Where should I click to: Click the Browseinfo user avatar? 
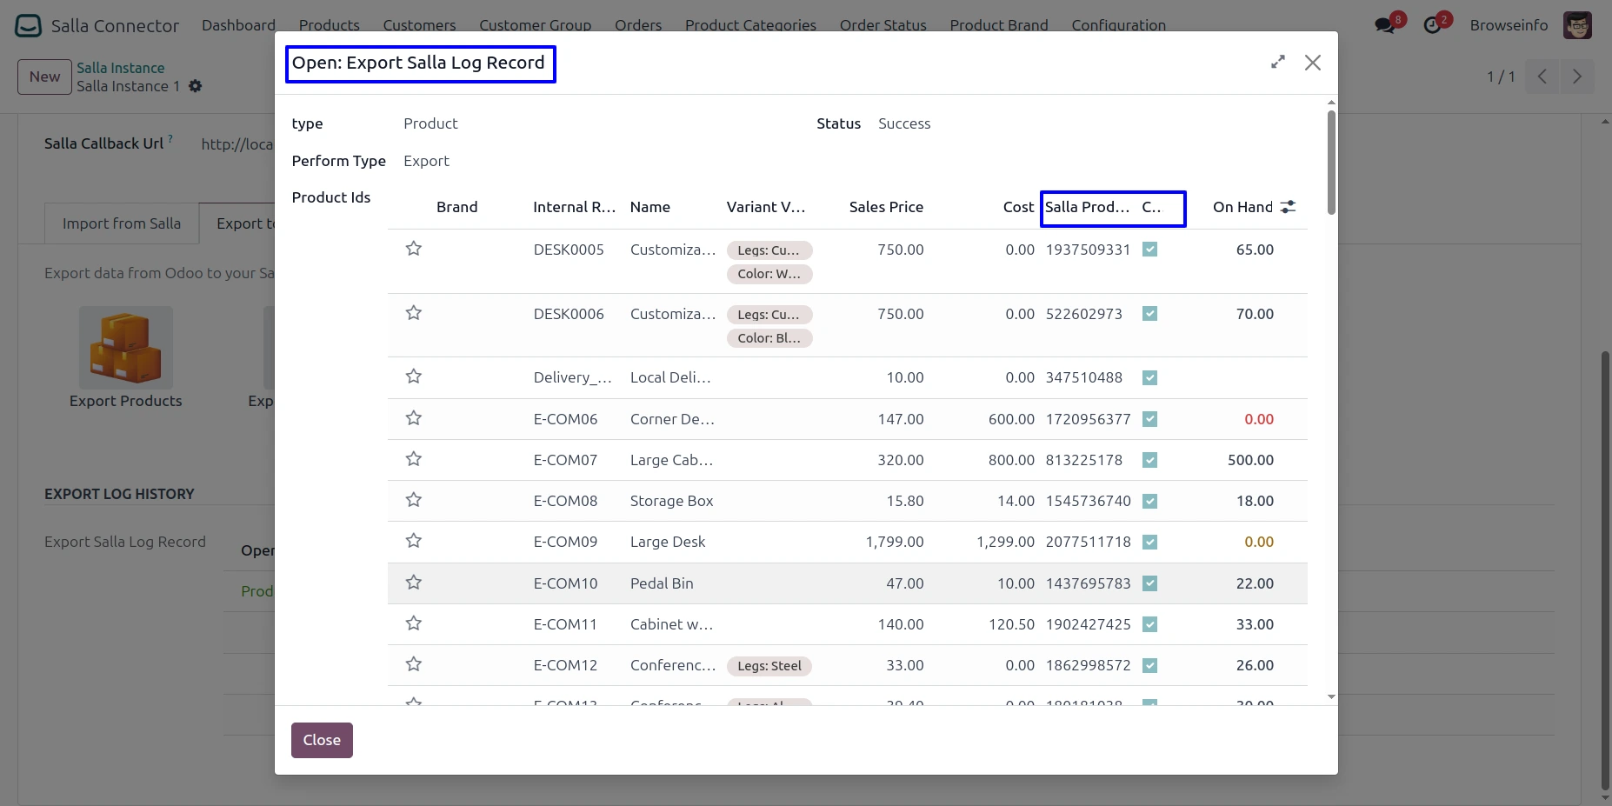pos(1577,25)
